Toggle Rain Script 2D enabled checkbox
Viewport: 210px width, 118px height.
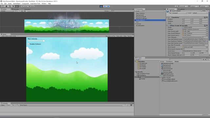(x=171, y=26)
